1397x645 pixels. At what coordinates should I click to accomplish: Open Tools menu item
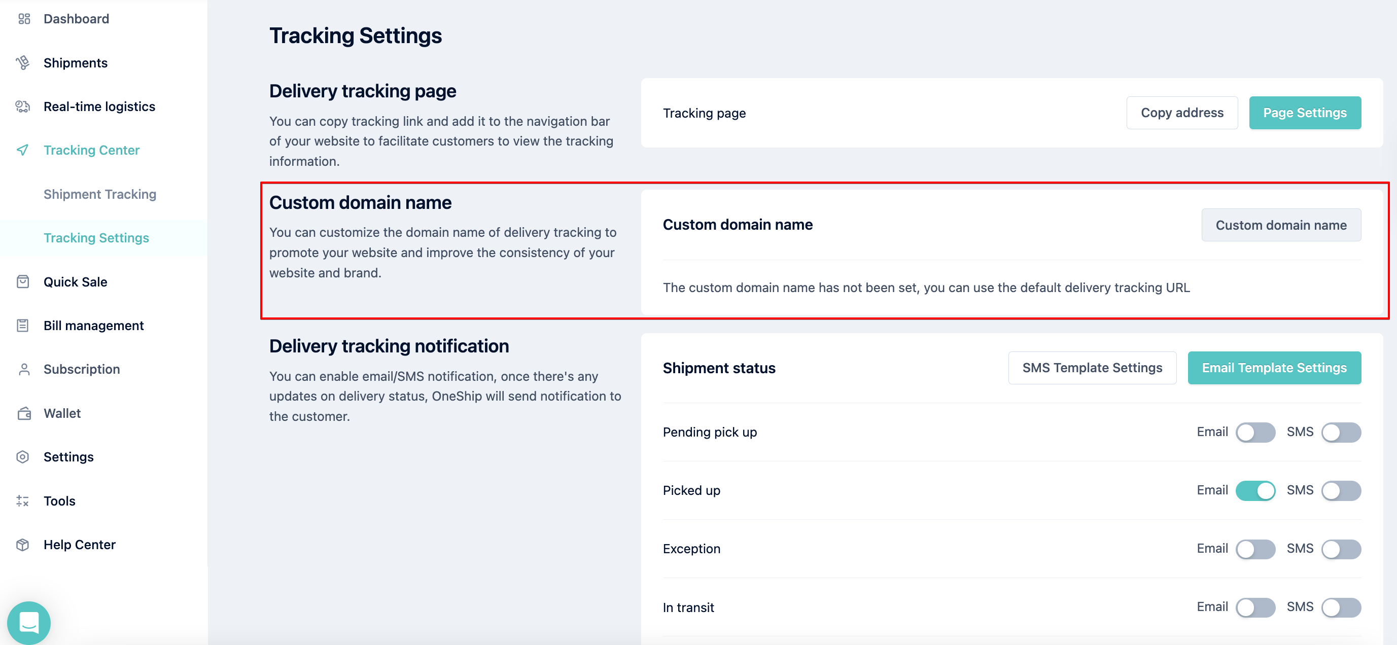(x=60, y=501)
